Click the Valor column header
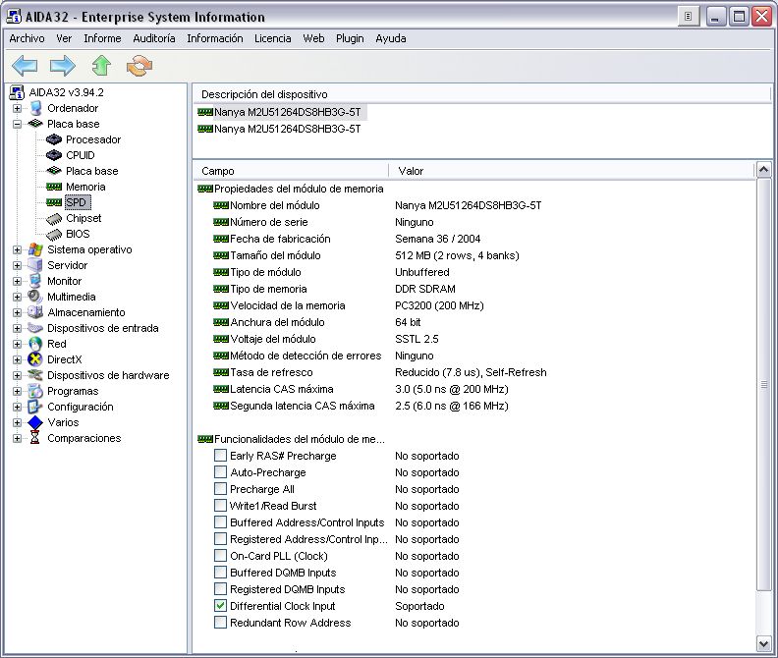778x658 pixels. tap(572, 171)
